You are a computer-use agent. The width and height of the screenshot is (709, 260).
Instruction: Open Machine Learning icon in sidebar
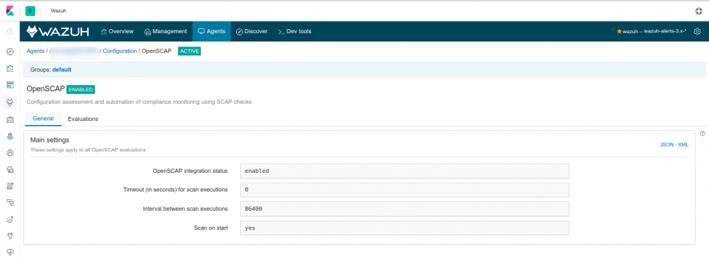click(x=10, y=153)
